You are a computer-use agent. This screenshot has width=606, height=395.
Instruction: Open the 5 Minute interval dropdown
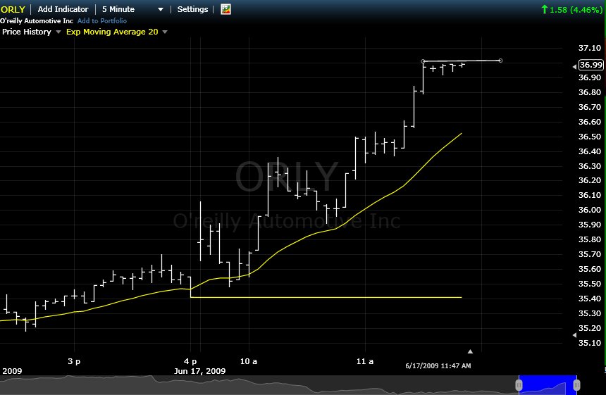point(132,9)
